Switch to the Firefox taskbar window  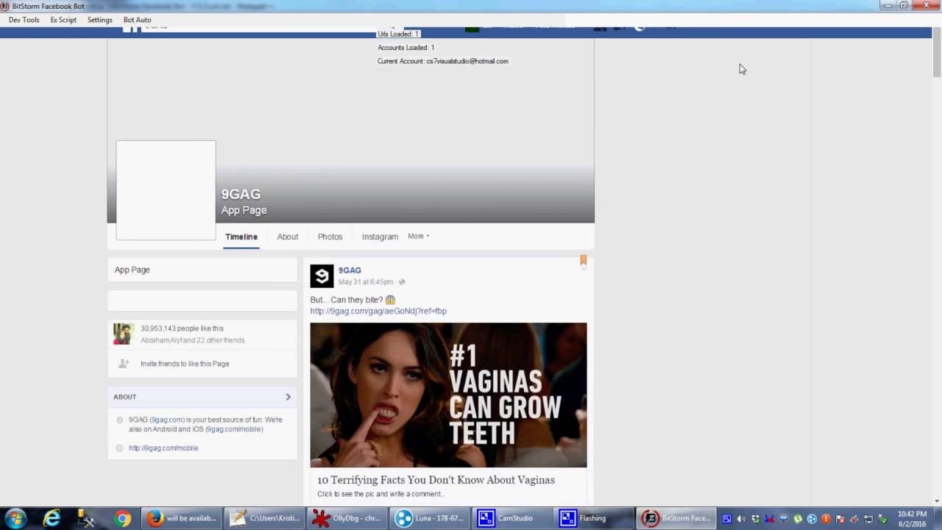[x=181, y=518]
